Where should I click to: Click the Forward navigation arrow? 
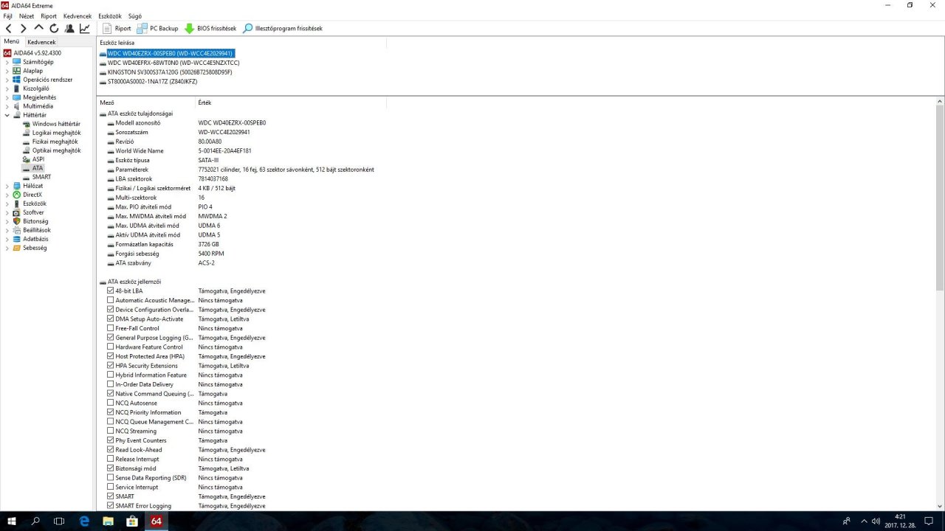tap(24, 28)
